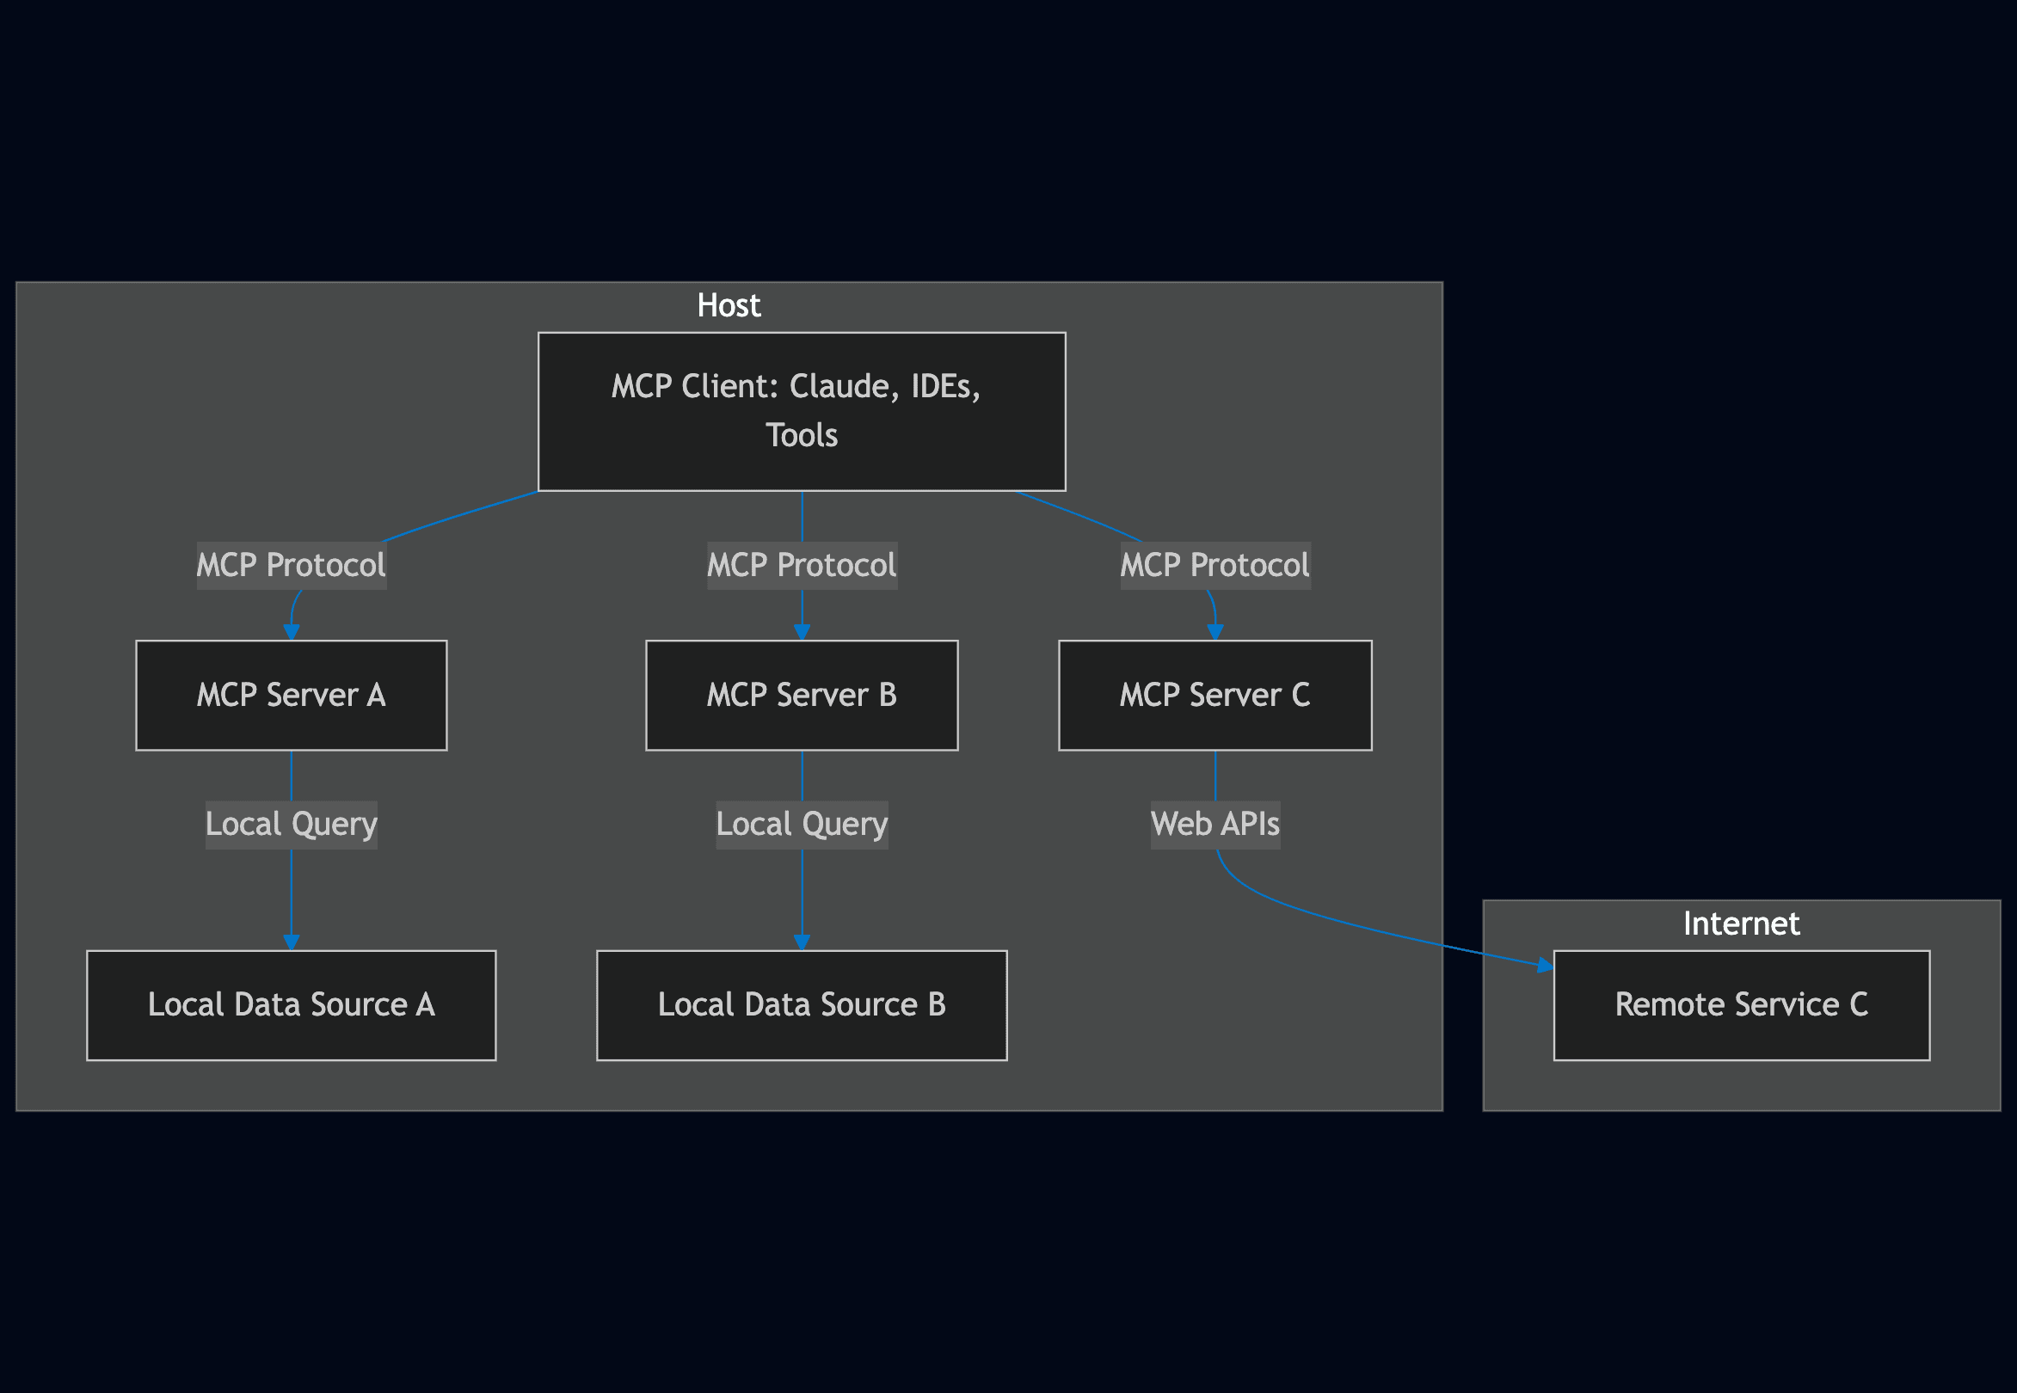Select the Local Data Source B box
This screenshot has height=1393, width=2017.
tap(801, 1004)
